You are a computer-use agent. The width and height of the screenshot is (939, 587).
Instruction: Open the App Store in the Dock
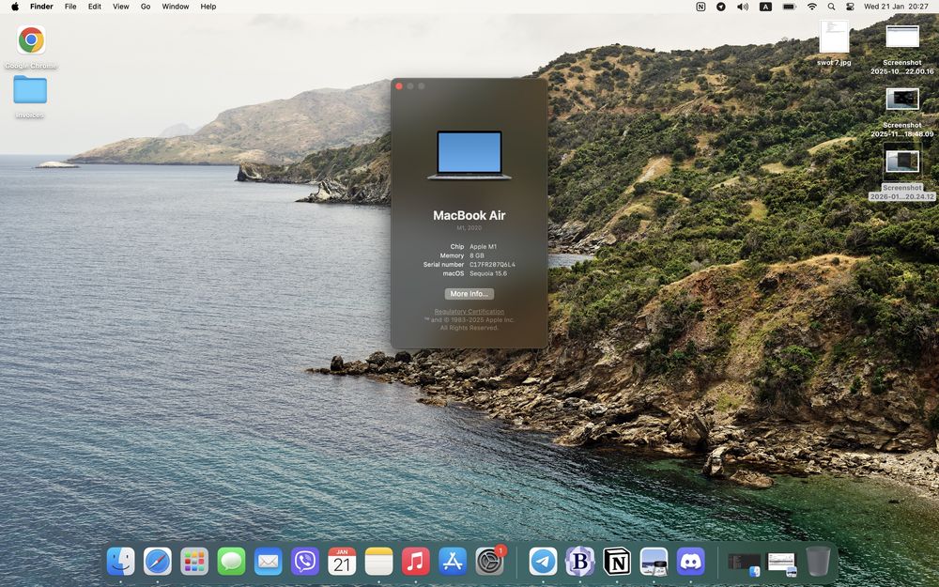tap(453, 562)
